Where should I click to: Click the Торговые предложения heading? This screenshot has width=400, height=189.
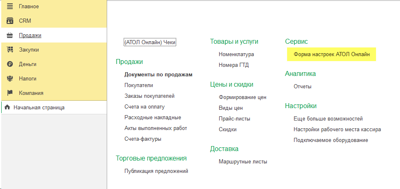[x=151, y=158]
